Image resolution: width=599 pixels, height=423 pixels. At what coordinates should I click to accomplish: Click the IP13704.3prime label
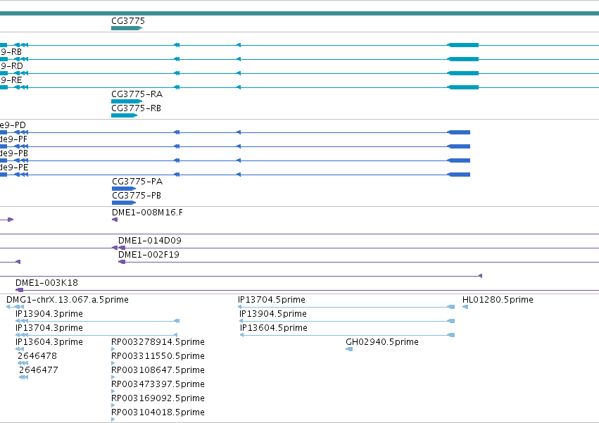click(x=49, y=328)
